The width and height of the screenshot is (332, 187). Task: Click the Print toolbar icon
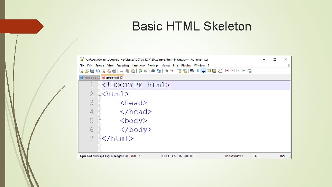(114, 71)
